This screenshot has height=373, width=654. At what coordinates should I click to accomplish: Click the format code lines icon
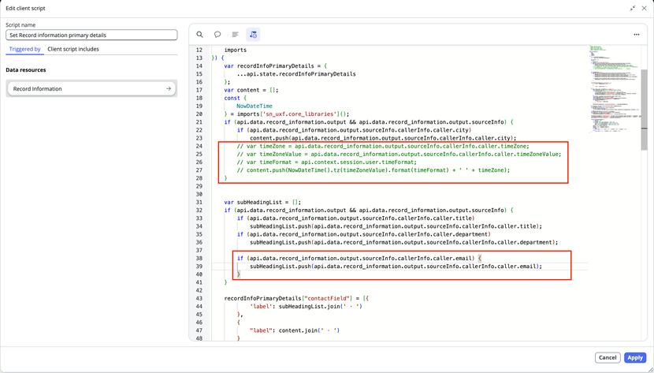[236, 35]
